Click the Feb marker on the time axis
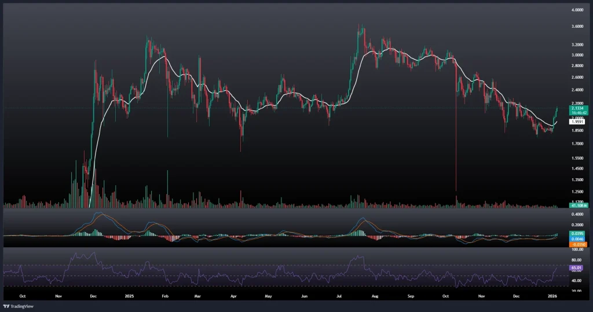 point(165,295)
